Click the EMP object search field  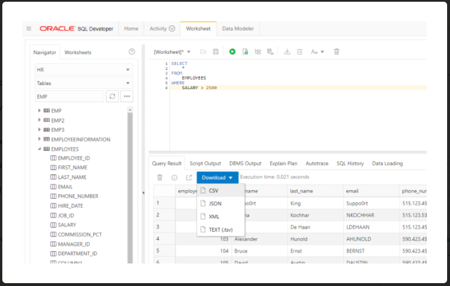(x=69, y=96)
